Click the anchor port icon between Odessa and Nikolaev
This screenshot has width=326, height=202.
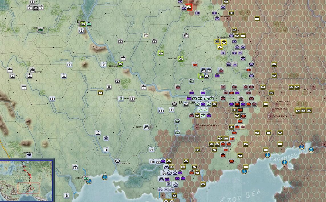click(105, 177)
